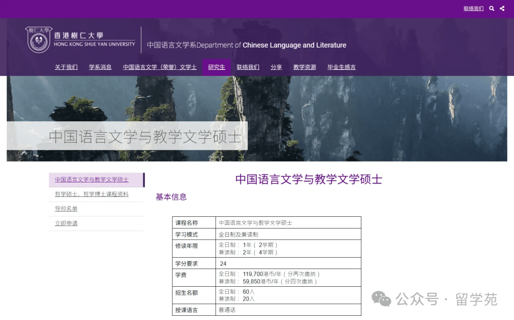Select the highlighted 研究生 navigation tab
Viewport: 514px width, 320px height.
tap(217, 67)
